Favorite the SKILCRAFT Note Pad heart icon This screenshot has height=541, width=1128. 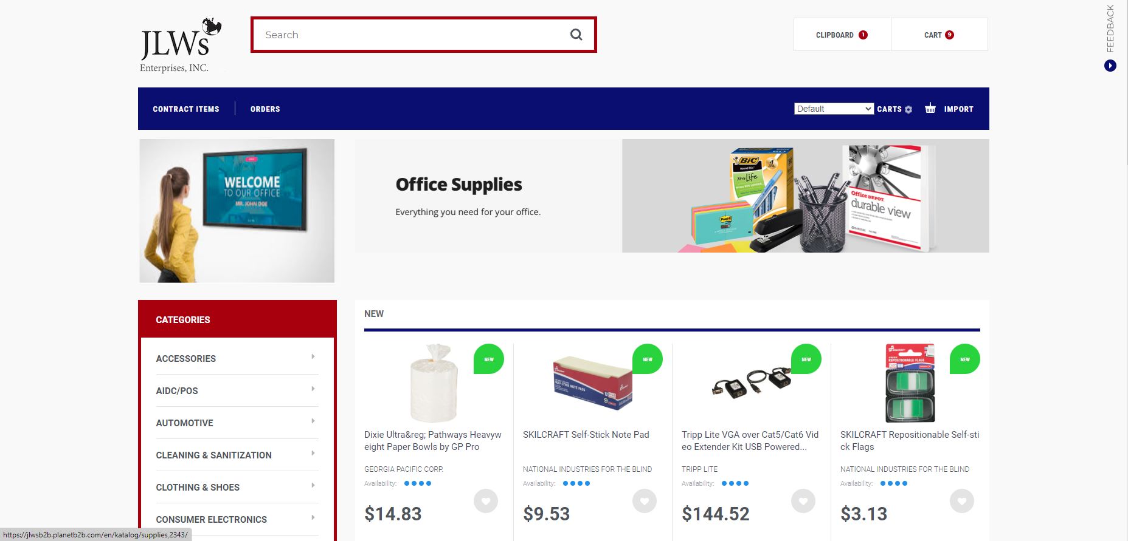click(645, 501)
